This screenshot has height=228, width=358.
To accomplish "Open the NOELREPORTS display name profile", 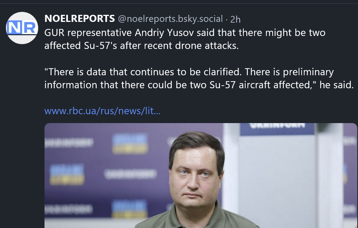I will click(79, 19).
